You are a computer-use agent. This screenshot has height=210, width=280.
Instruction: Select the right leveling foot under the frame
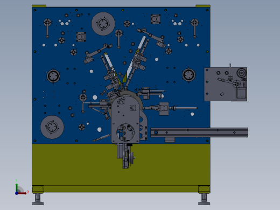pos(204,199)
